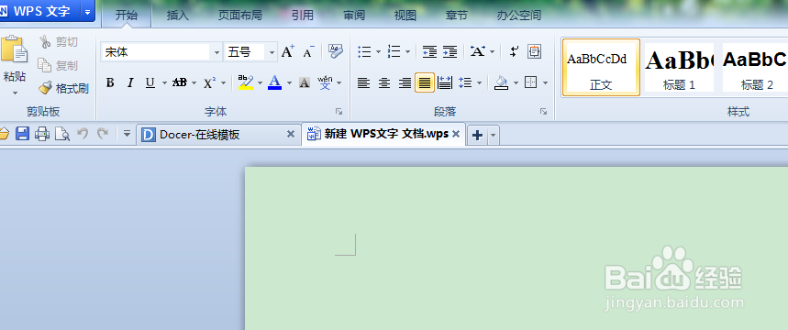Click the text tools icon beside paragraph marks

[x=534, y=51]
